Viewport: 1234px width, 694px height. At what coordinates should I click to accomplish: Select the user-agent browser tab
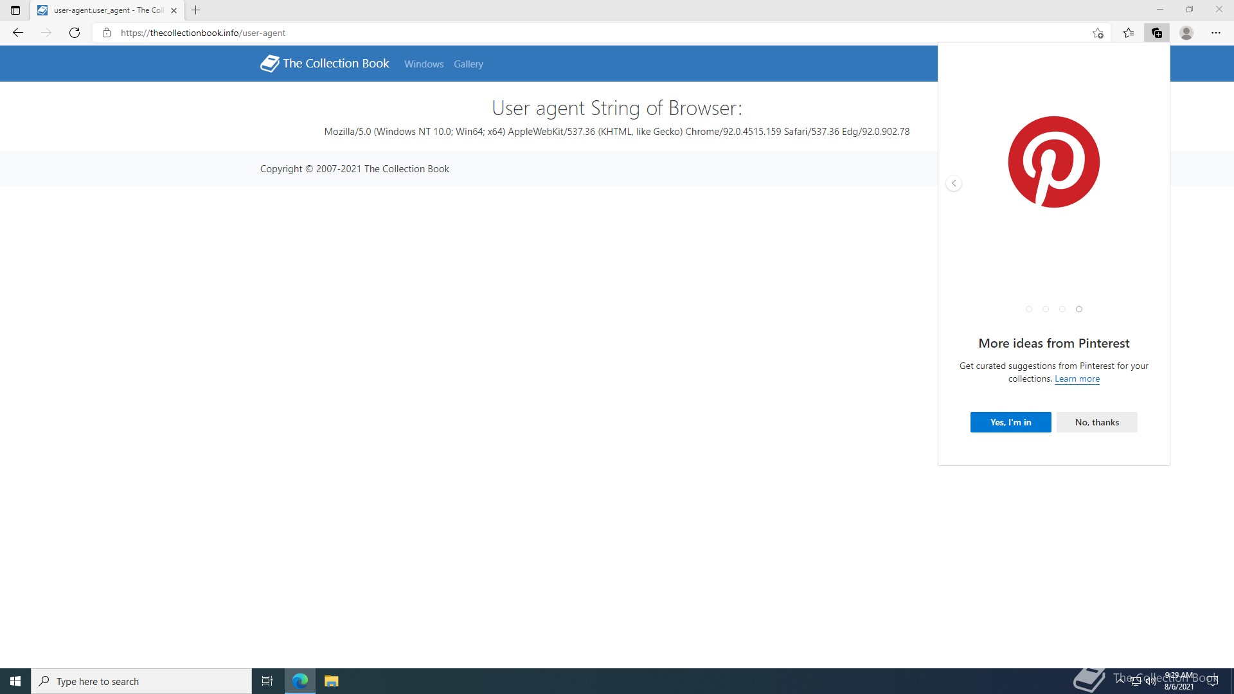tap(107, 10)
